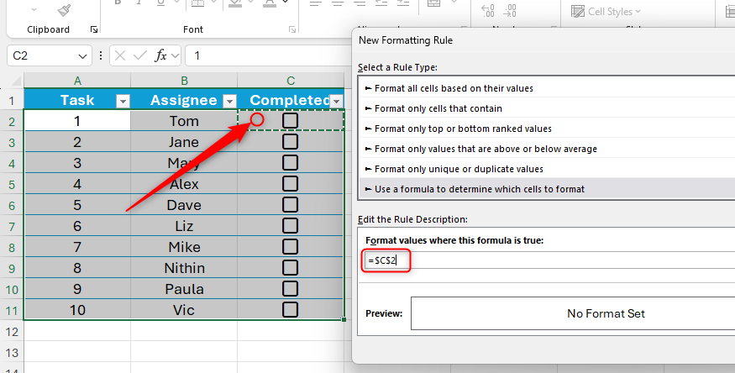This screenshot has width=735, height=373.
Task: Expand the Name Box dropdown arrow
Action: pos(83,56)
